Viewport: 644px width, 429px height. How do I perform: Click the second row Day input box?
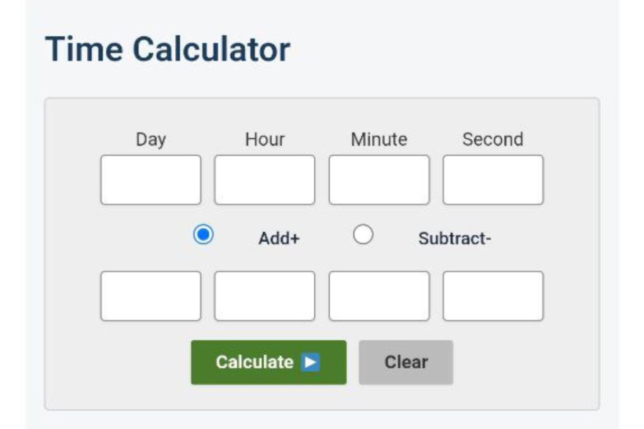[x=151, y=296]
